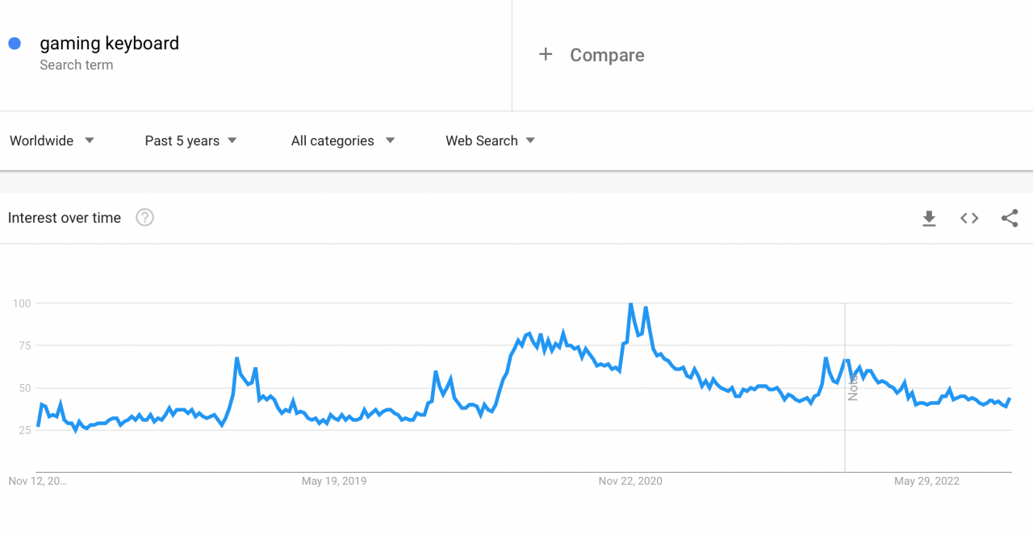1033x535 pixels.
Task: Click the Interest over time section header
Action: pos(64,217)
